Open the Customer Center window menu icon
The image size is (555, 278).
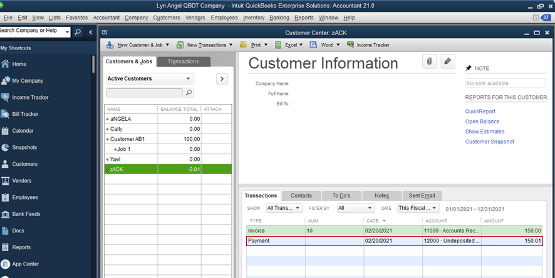click(105, 33)
